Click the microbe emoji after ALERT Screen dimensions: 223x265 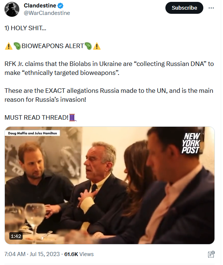pos(88,46)
